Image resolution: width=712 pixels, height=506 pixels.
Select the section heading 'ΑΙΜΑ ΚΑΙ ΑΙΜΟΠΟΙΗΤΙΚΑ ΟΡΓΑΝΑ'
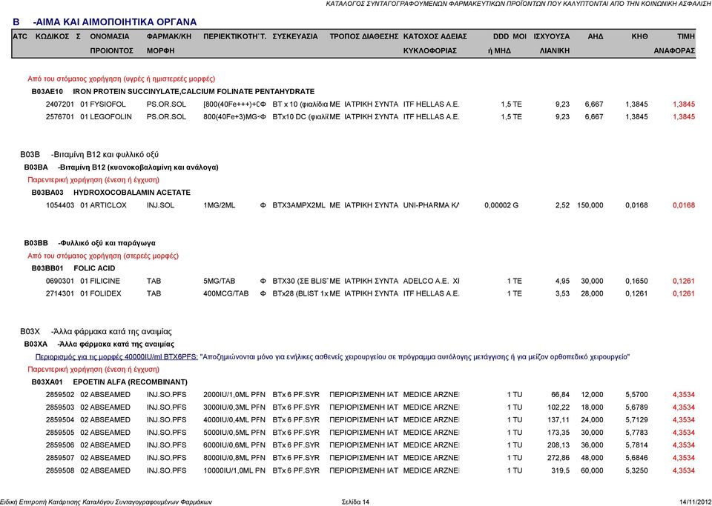point(115,22)
